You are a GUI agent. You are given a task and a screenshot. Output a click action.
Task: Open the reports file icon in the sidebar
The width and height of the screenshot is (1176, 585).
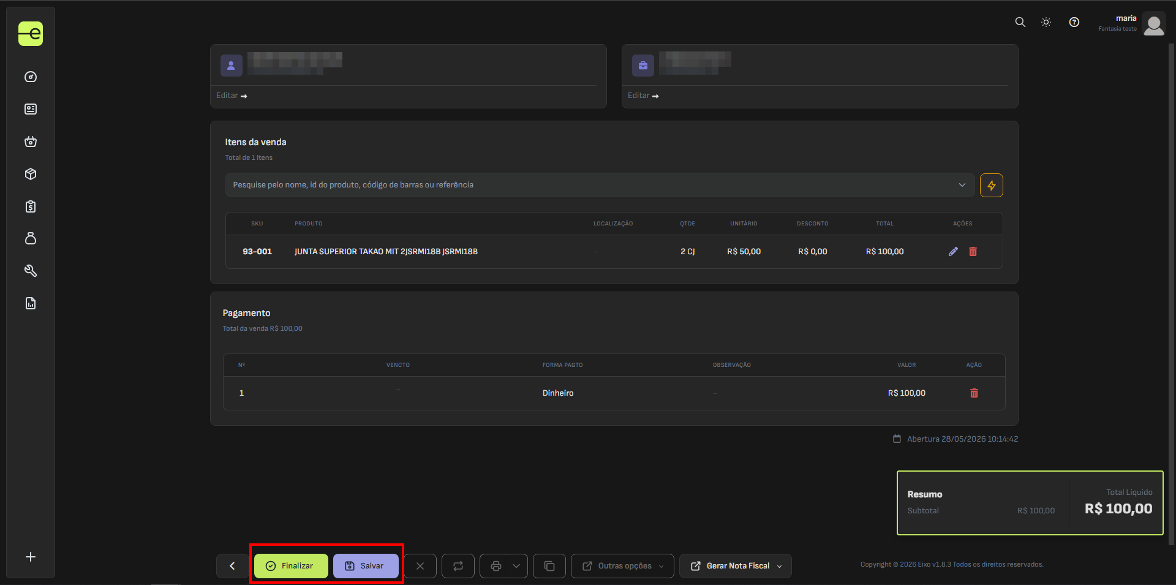(31, 303)
